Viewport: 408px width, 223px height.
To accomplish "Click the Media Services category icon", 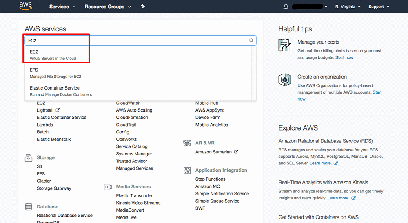I will tap(108, 187).
